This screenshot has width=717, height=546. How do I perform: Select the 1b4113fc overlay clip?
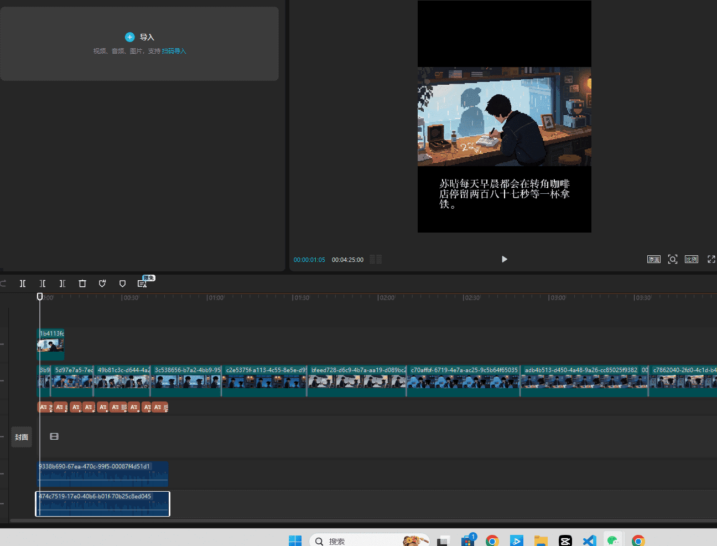tap(50, 344)
